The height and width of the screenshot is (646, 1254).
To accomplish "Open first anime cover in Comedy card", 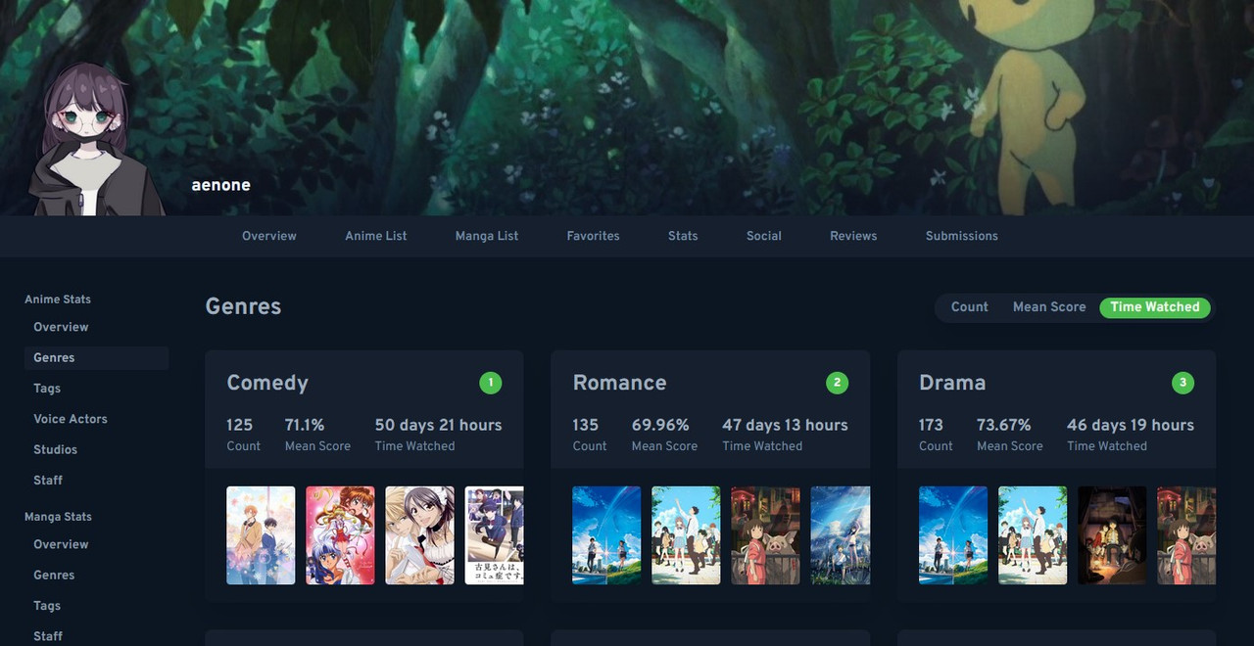I will point(261,535).
